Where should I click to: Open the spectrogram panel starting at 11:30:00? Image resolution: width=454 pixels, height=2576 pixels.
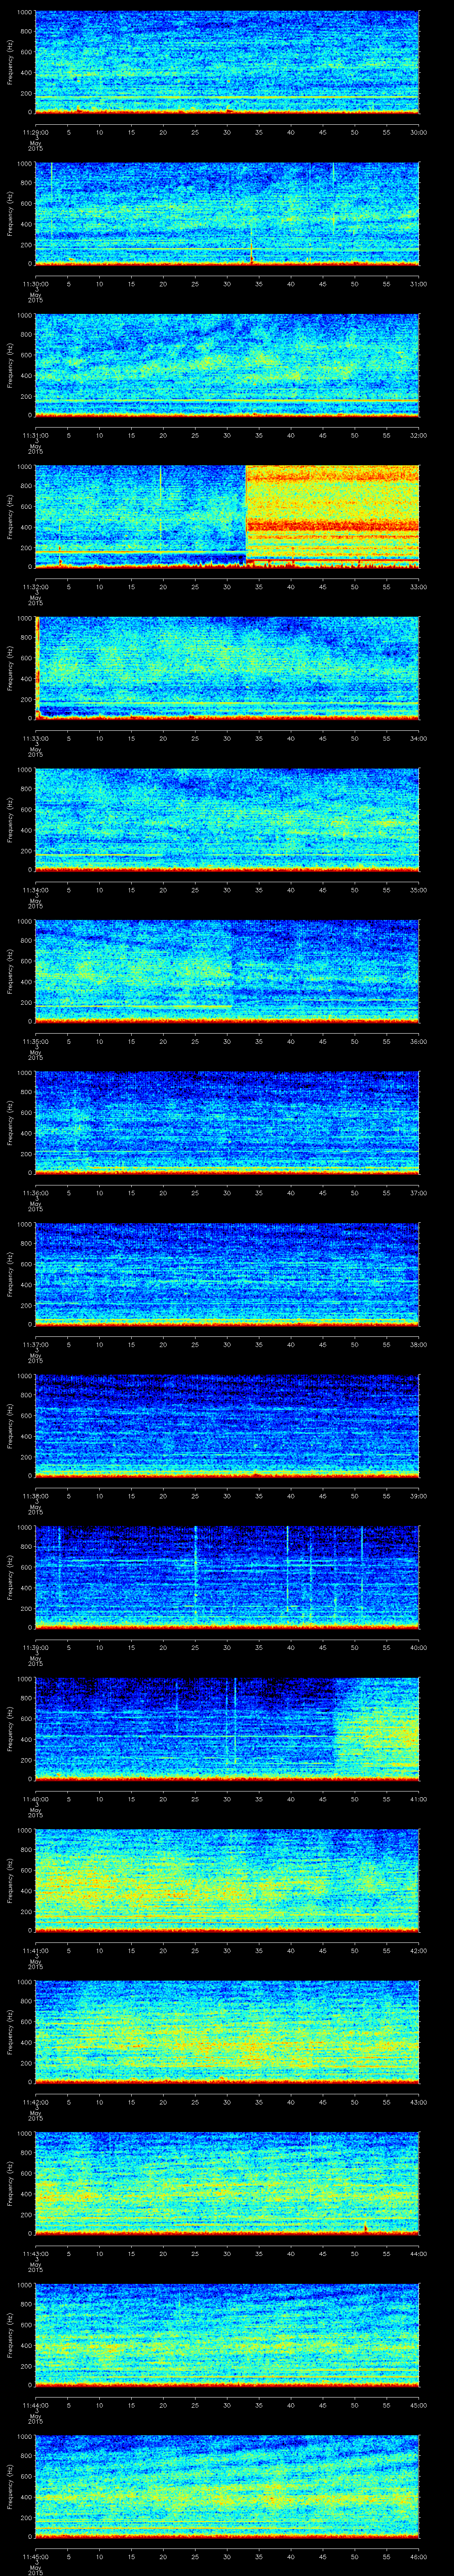tap(227, 213)
